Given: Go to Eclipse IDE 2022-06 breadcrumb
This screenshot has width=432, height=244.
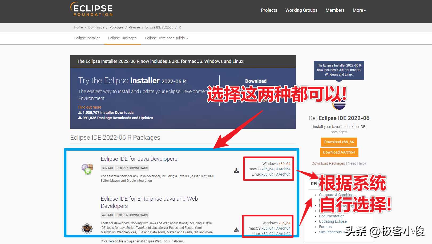Looking at the screenshot, I should [159, 27].
